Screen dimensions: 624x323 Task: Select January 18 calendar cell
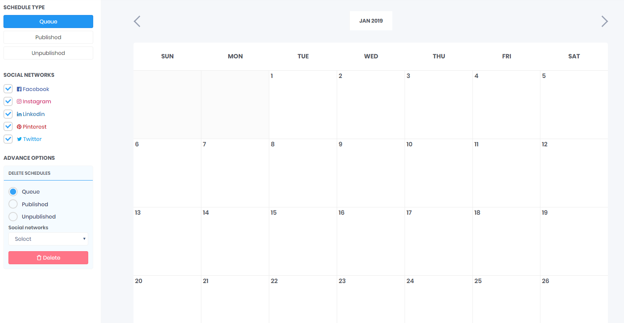506,242
